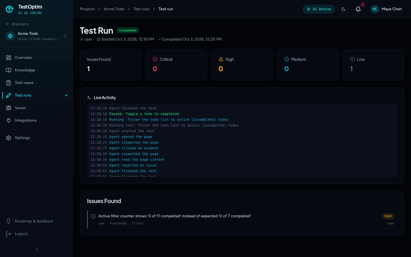Click the Test Run page heading
The height and width of the screenshot is (257, 411).
click(x=96, y=31)
